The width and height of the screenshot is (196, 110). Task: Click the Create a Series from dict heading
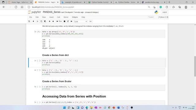point(55,55)
